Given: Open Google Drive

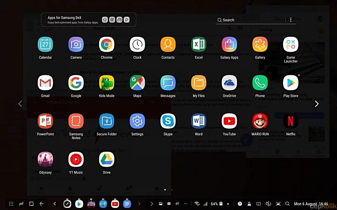Looking at the screenshot, I should point(107,159).
